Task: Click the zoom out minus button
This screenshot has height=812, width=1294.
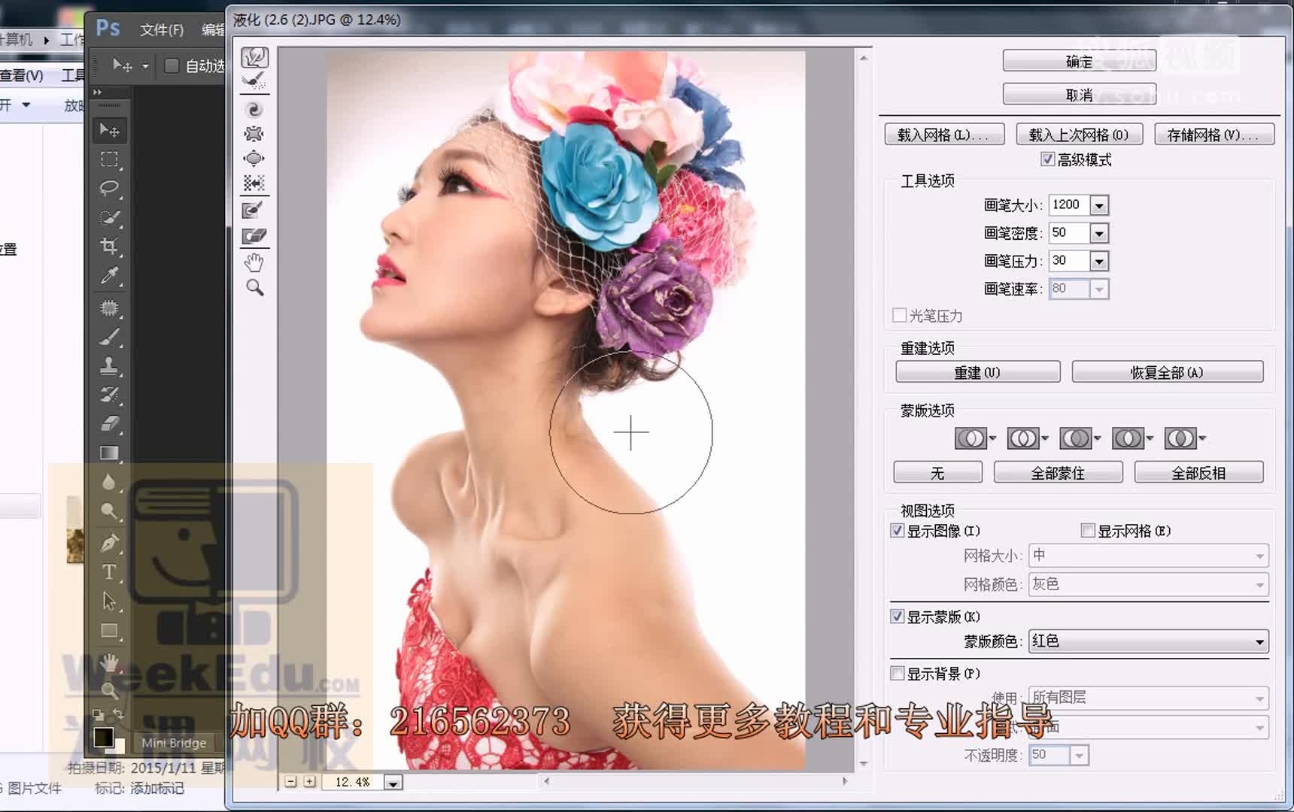Action: (x=290, y=782)
